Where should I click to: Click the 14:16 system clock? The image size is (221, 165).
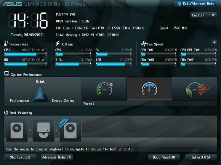coord(28,21)
